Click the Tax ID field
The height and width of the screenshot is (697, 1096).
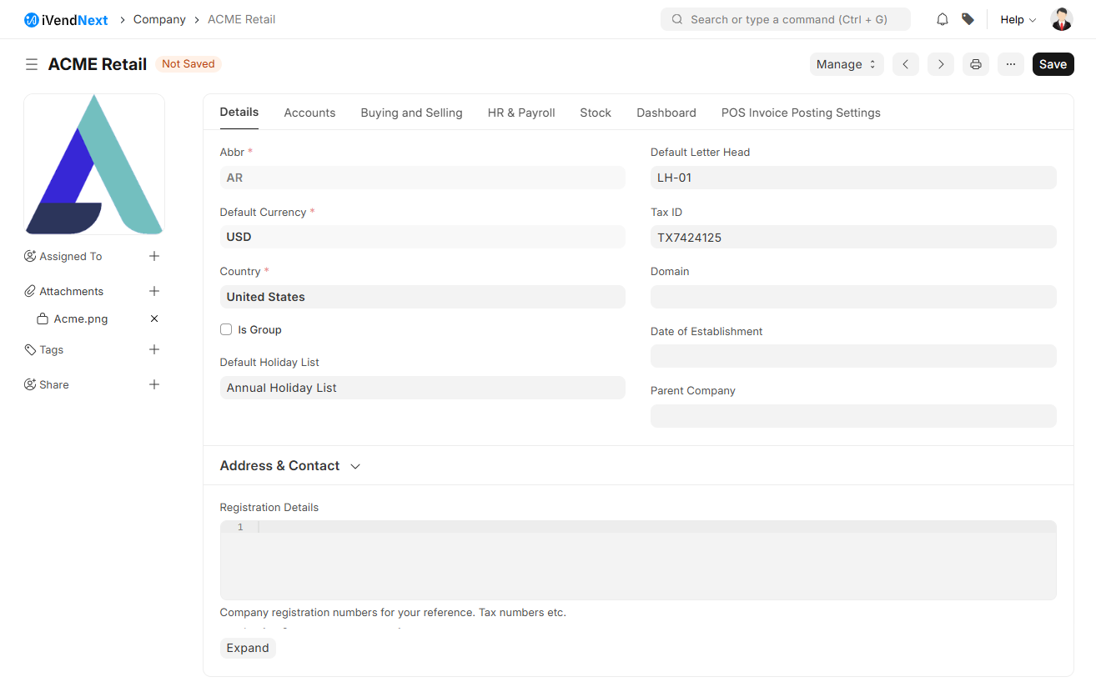pos(853,238)
